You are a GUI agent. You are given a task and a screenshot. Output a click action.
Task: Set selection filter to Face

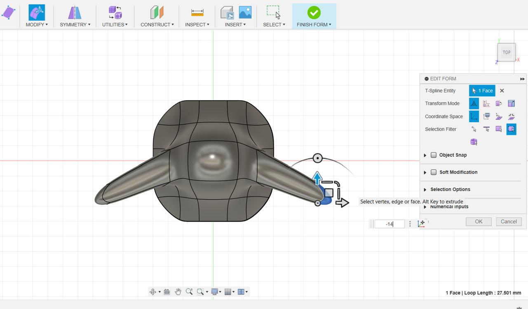click(499, 129)
